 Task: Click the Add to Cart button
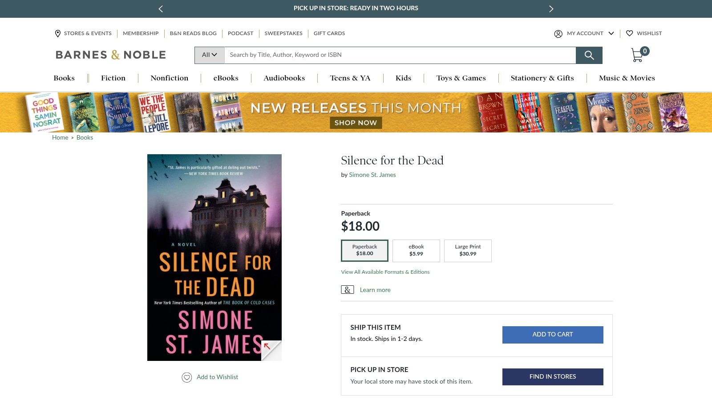553,335
